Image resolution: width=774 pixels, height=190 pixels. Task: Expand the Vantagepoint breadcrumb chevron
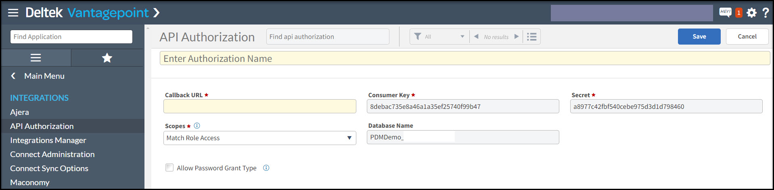pyautogui.click(x=157, y=13)
